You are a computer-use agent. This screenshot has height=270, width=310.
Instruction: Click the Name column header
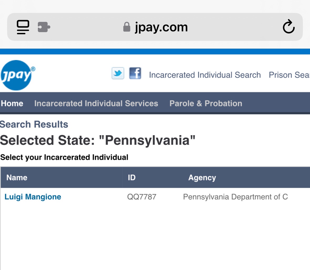[17, 178]
